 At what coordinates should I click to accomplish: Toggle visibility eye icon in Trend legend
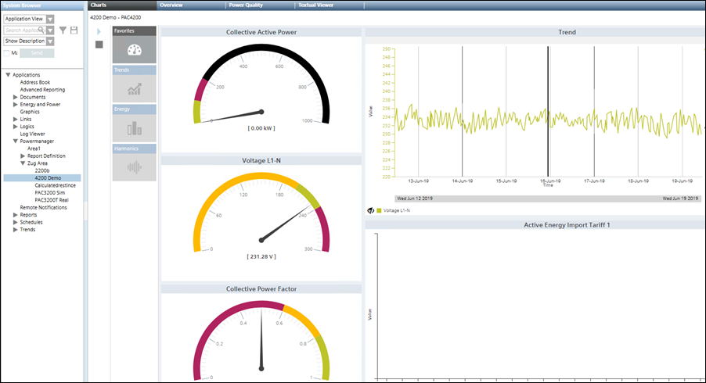pos(369,210)
